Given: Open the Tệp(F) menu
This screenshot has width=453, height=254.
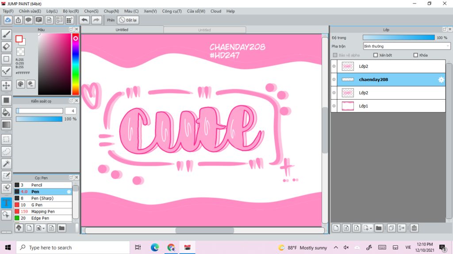Looking at the screenshot, I should pos(8,11).
